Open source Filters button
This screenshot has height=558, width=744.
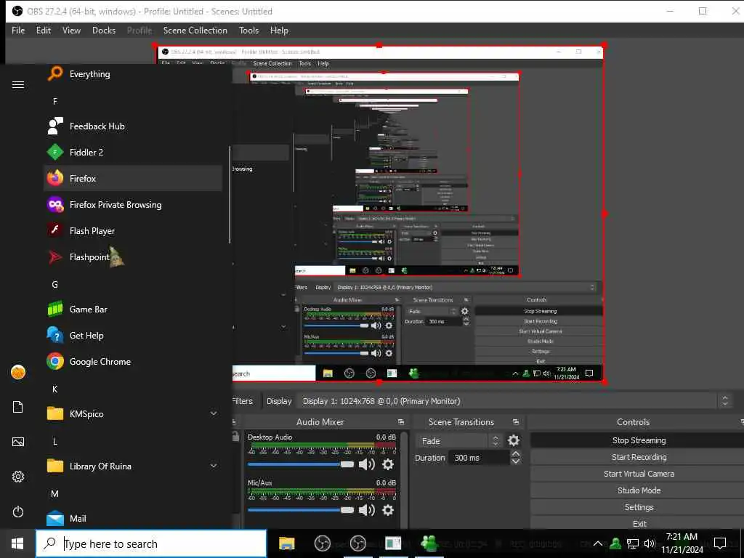pos(243,401)
